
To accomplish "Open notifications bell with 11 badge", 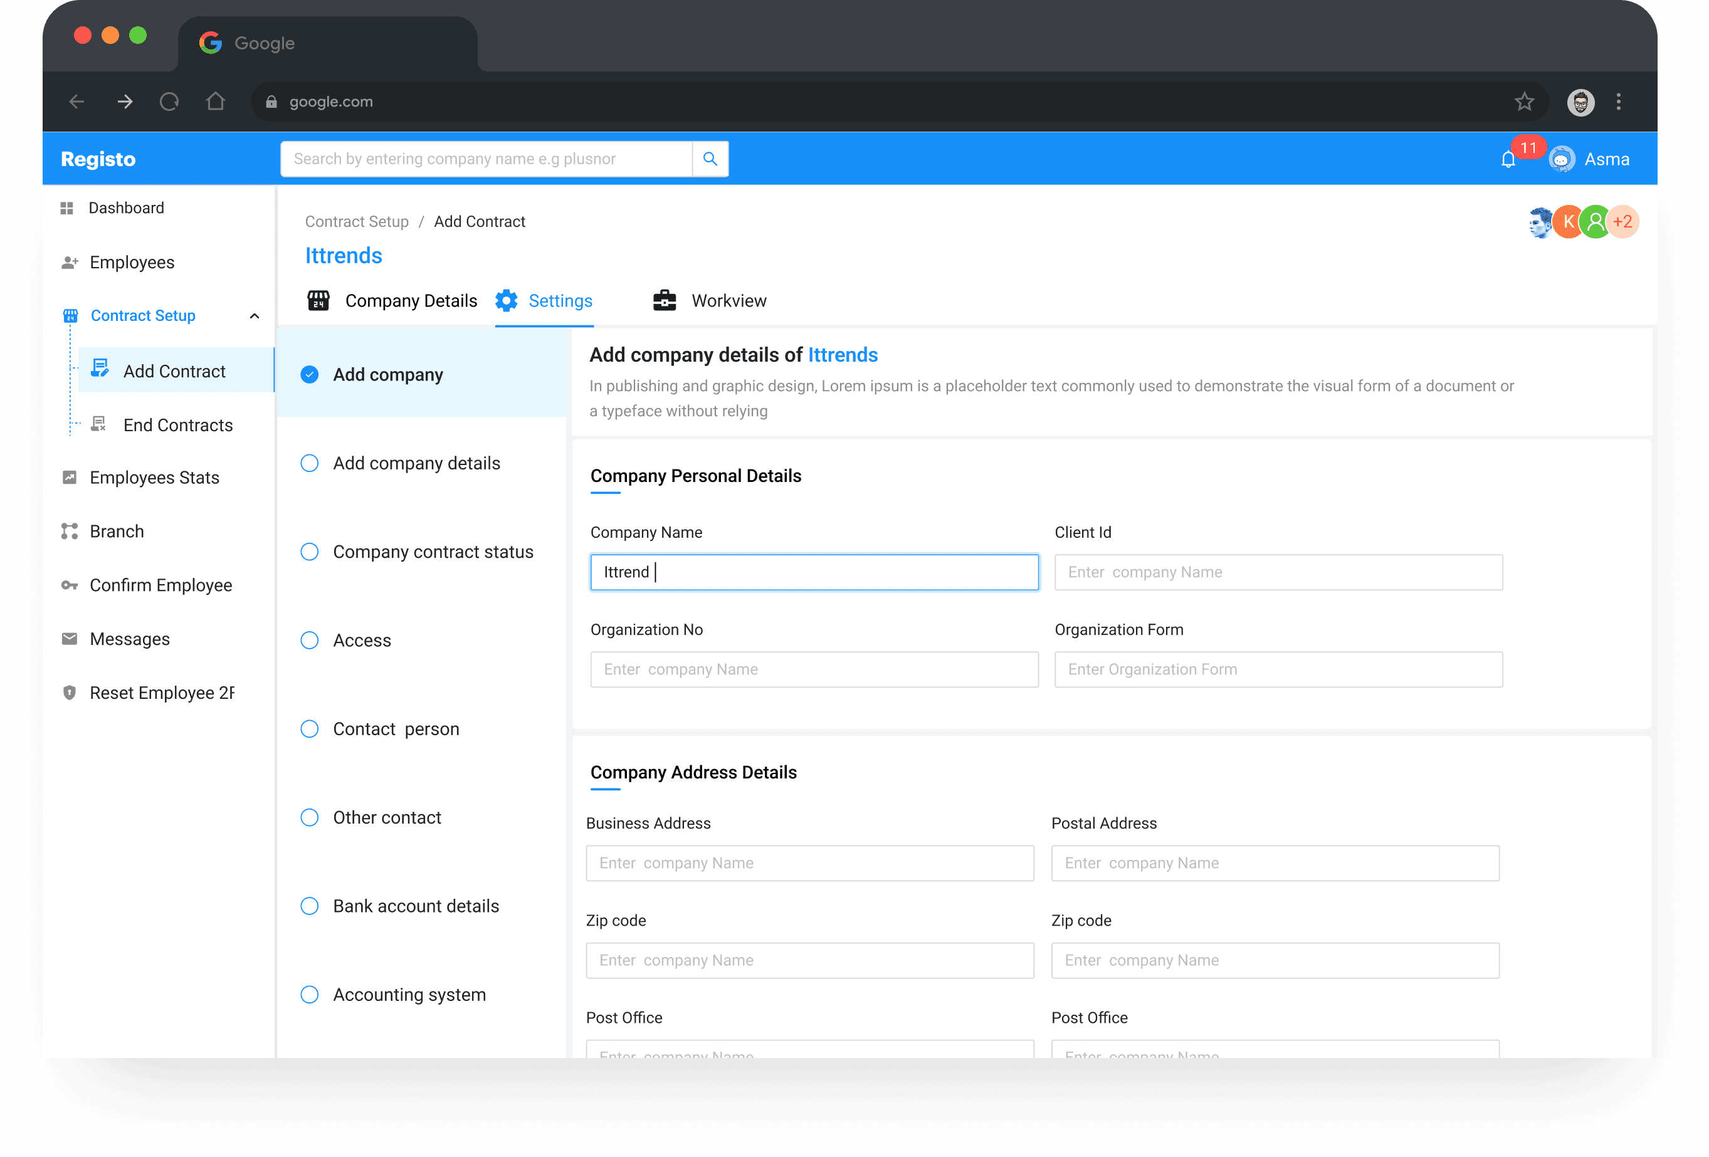I will pos(1508,159).
